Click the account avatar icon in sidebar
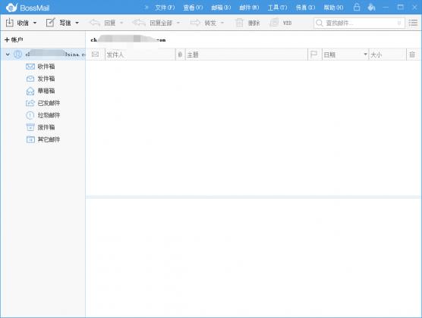This screenshot has height=318, width=422. 17,55
